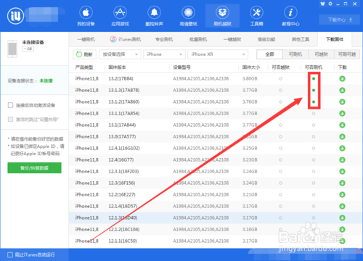This screenshot has width=363, height=261.
Task: Open the 其他工具 tab
Action: (301, 39)
